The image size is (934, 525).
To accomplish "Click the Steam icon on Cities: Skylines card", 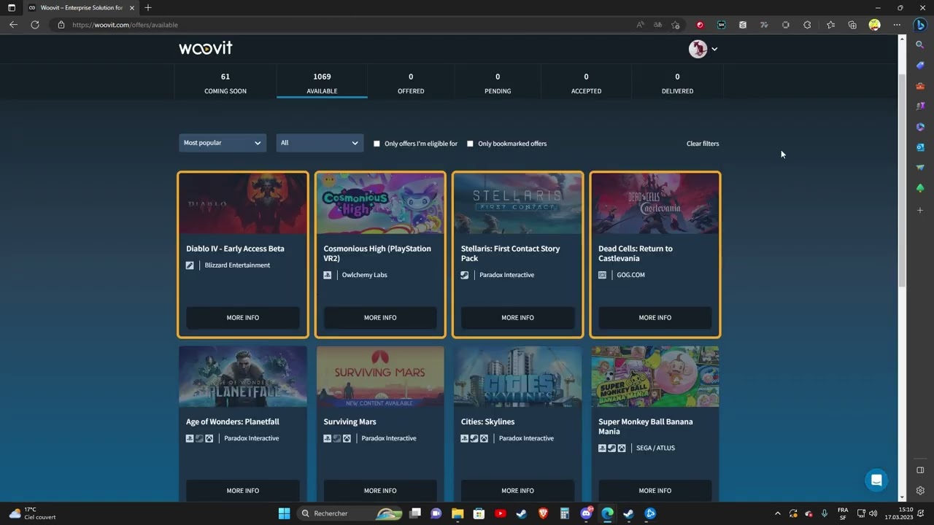I will coord(474,438).
